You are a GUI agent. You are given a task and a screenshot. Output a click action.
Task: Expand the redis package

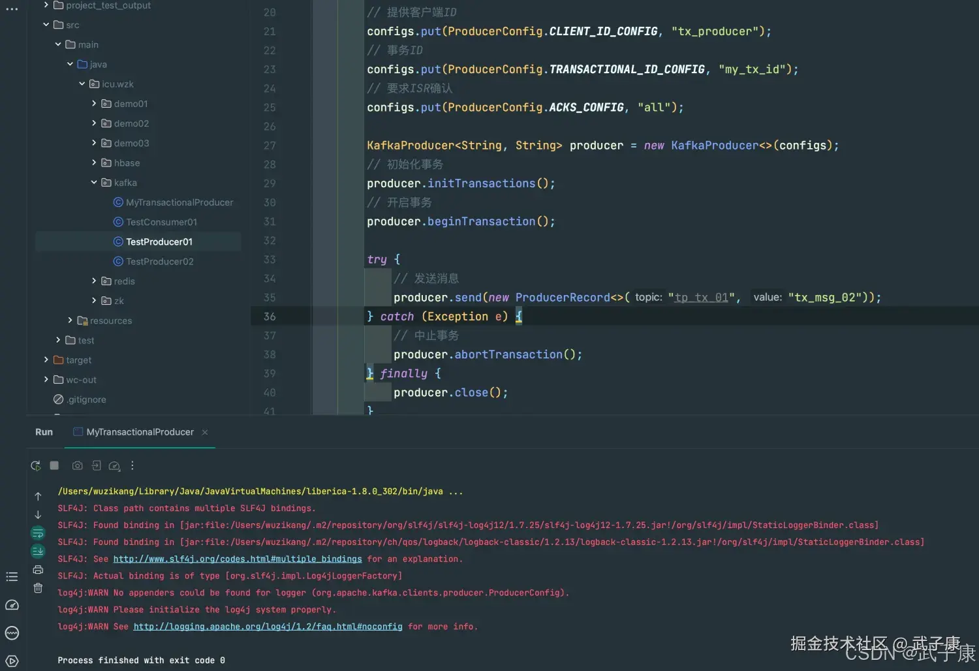[x=94, y=281]
